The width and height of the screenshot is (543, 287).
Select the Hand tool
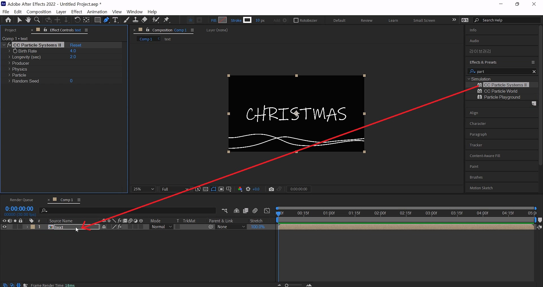click(x=28, y=20)
